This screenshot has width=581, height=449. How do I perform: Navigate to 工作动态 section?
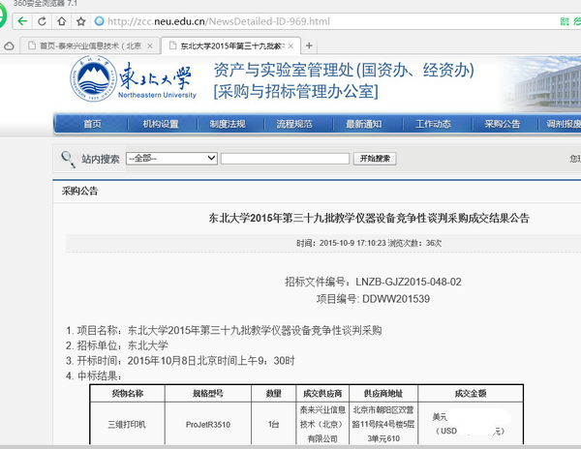click(433, 124)
